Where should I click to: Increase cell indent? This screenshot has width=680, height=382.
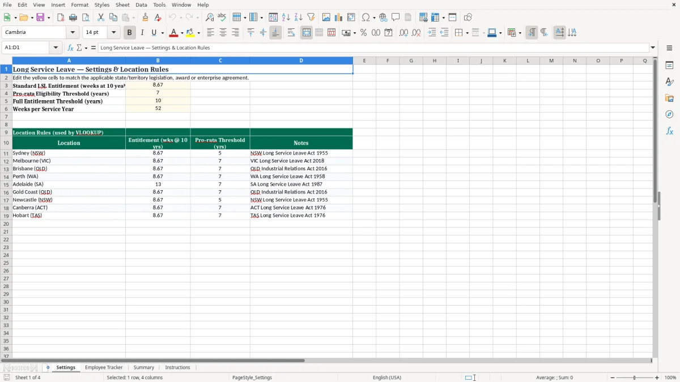point(432,33)
